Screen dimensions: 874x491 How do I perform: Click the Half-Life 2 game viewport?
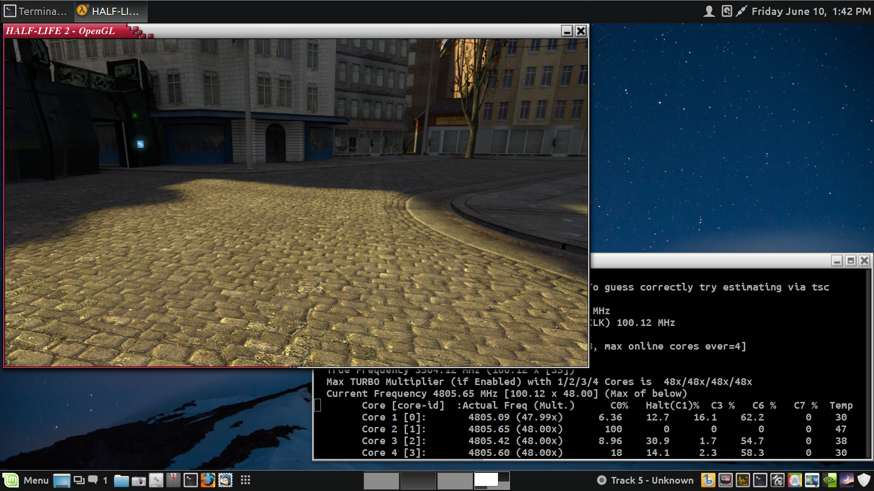(x=296, y=202)
